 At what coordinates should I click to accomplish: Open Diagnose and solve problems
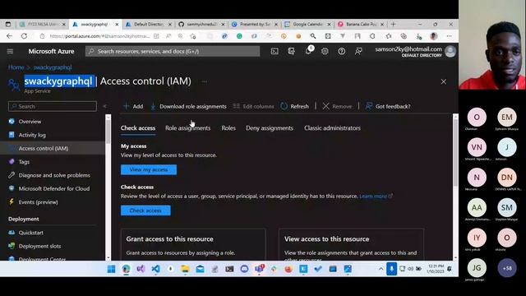[x=54, y=175]
